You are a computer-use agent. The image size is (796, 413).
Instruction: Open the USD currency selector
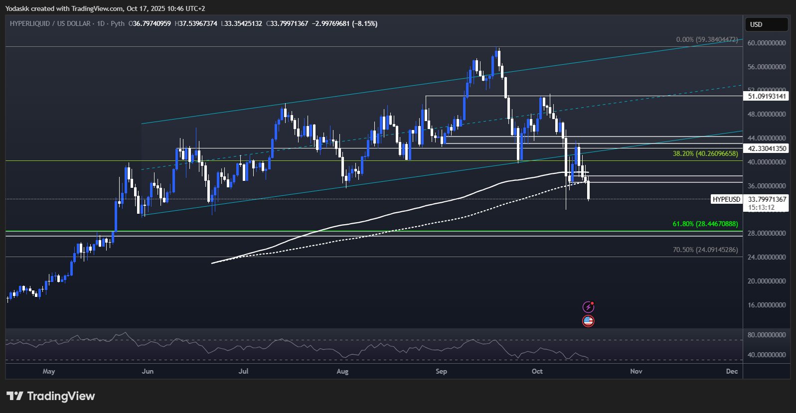(766, 24)
